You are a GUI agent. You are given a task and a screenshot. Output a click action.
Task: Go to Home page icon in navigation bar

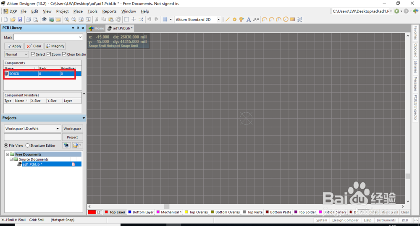click(x=415, y=11)
